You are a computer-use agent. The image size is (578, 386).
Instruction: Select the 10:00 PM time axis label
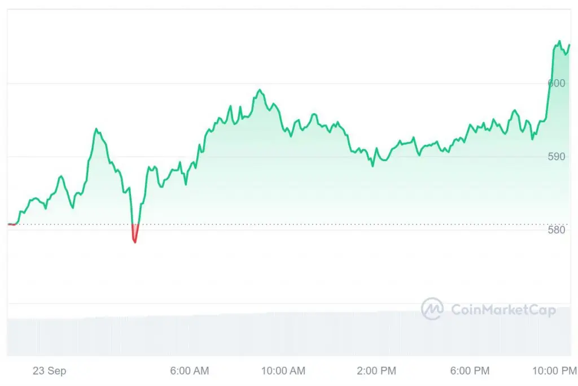(554, 371)
